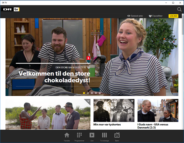Select the first carousel dot
184x143 pixels.
pyautogui.click(x=84, y=93)
